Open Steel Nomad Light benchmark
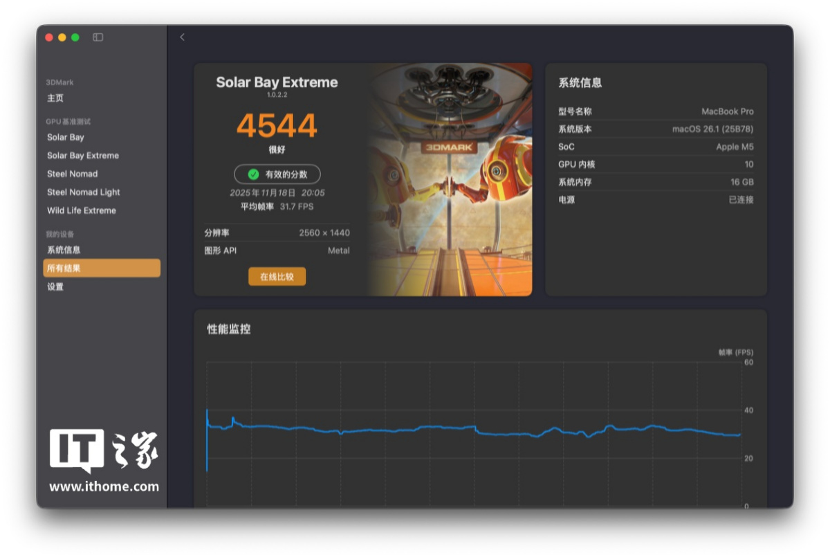 tap(84, 192)
